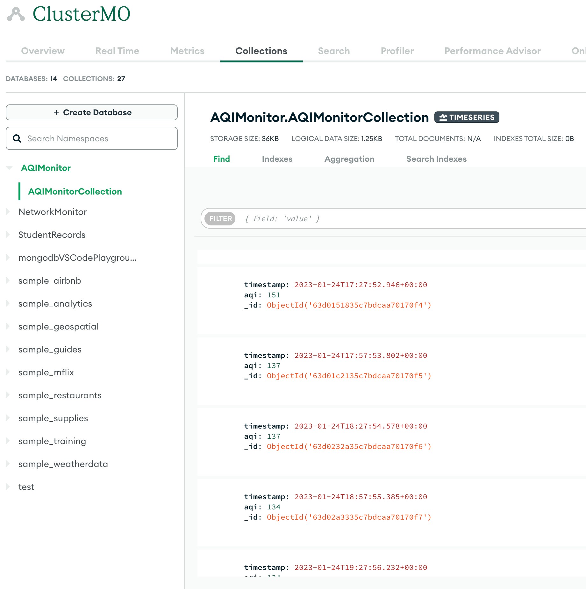This screenshot has height=589, width=586.
Task: Collapse the AQIMonitor database tree
Action: coord(9,168)
